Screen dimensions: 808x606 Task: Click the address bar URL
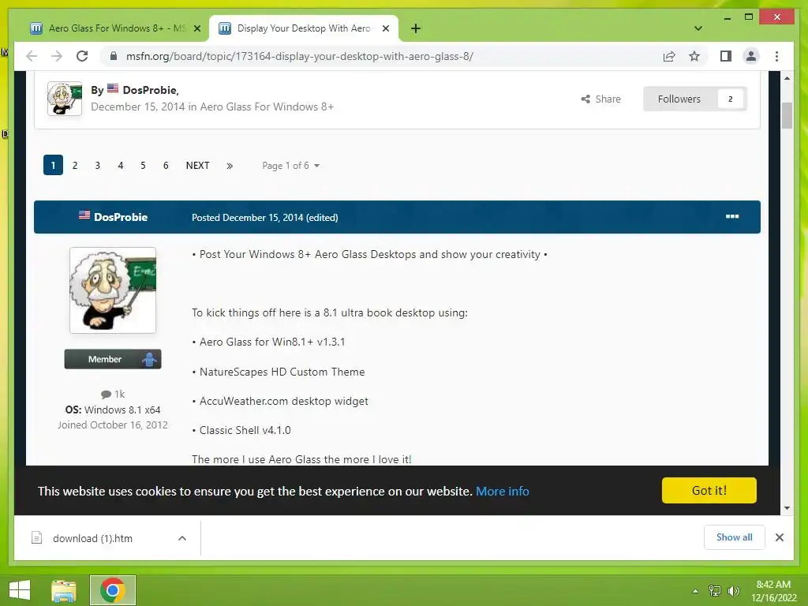click(x=299, y=56)
